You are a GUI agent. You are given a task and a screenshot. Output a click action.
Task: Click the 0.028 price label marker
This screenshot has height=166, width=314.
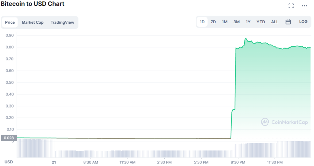[x=9, y=138]
